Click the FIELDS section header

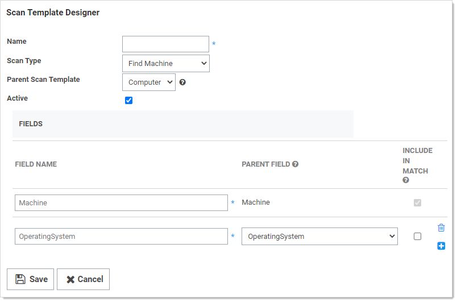pyautogui.click(x=31, y=123)
